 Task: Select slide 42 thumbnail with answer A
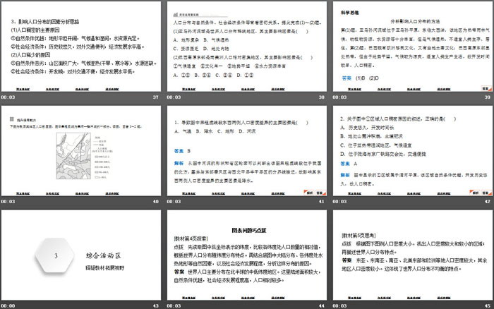[413, 150]
